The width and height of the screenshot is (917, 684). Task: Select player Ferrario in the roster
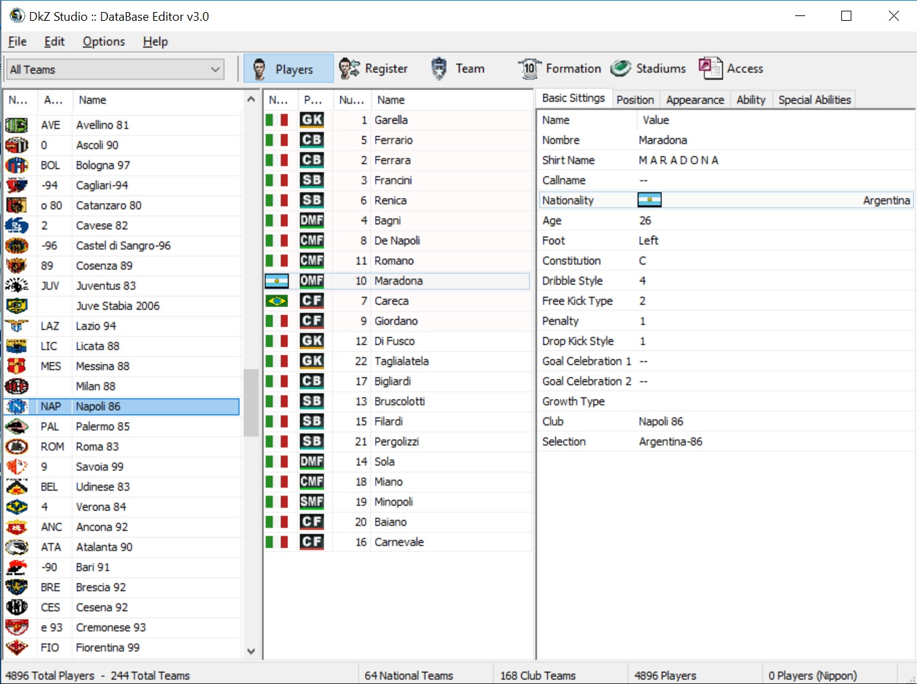point(393,140)
